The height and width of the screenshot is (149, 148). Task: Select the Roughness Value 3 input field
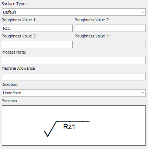pos(37,44)
